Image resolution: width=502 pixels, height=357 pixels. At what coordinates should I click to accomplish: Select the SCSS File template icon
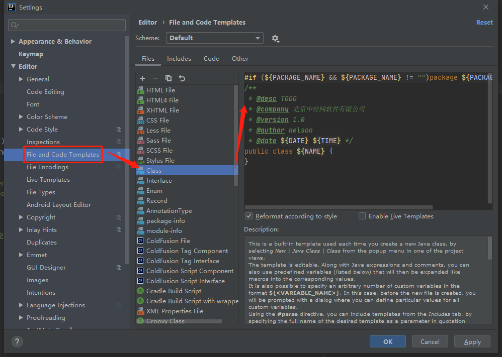[140, 151]
